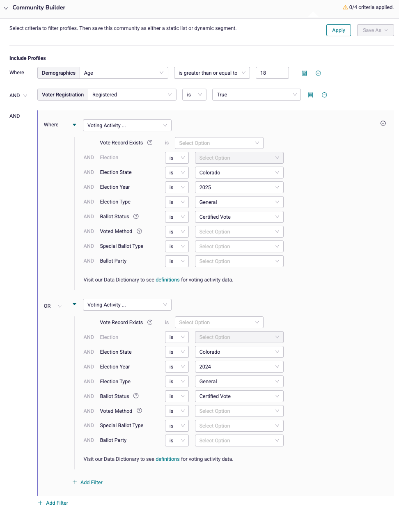Open the True value dropdown
The image size is (399, 508).
pos(257,95)
